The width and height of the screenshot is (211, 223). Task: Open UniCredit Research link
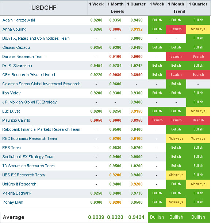[19, 184]
